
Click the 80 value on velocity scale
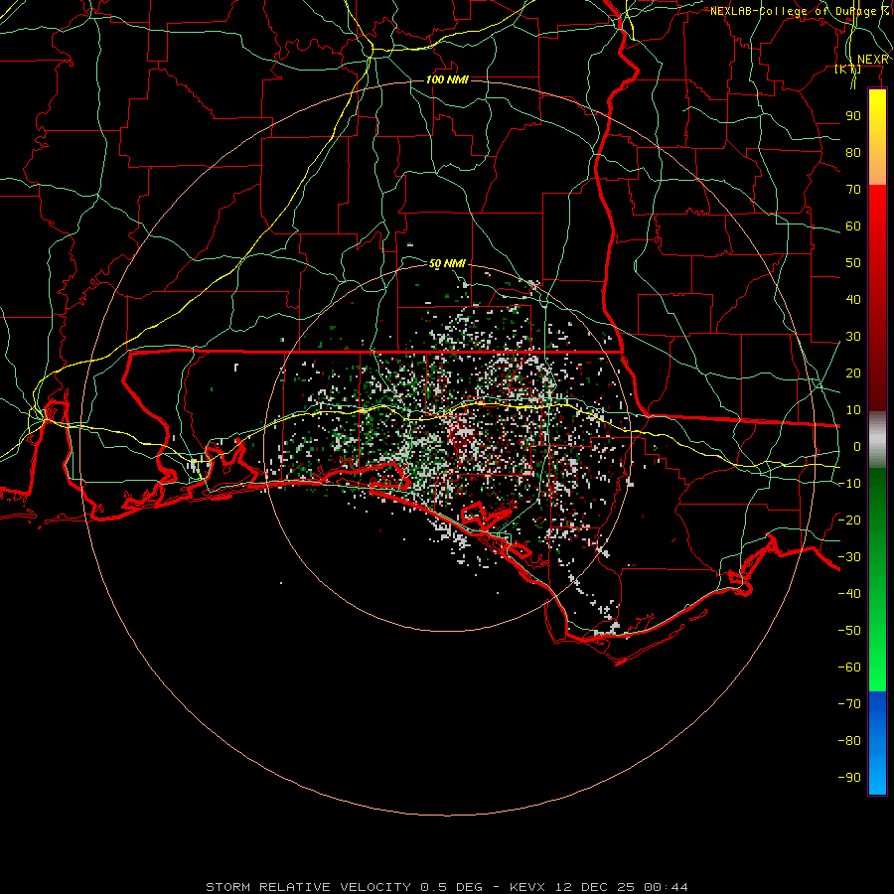853,152
